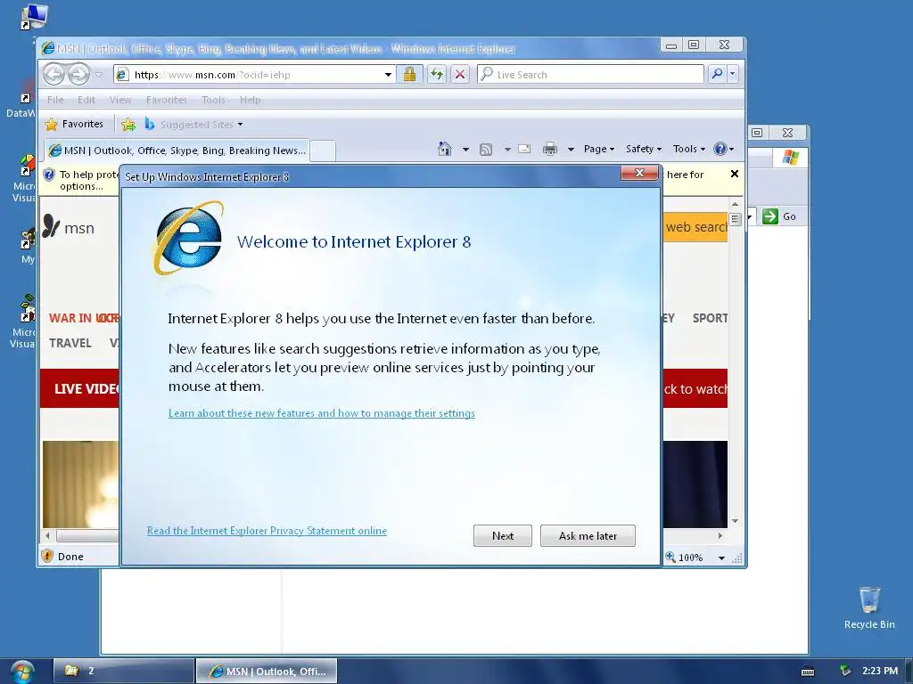Switch to MSN Outlook taskbar button
The image size is (913, 684).
coord(266,672)
